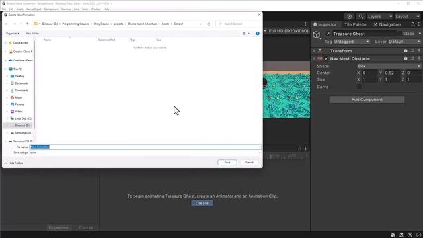Viewport: 423px width, 238px height.
Task: Open Nav Mesh Obstacle help icon
Action: pyautogui.click(x=406, y=59)
